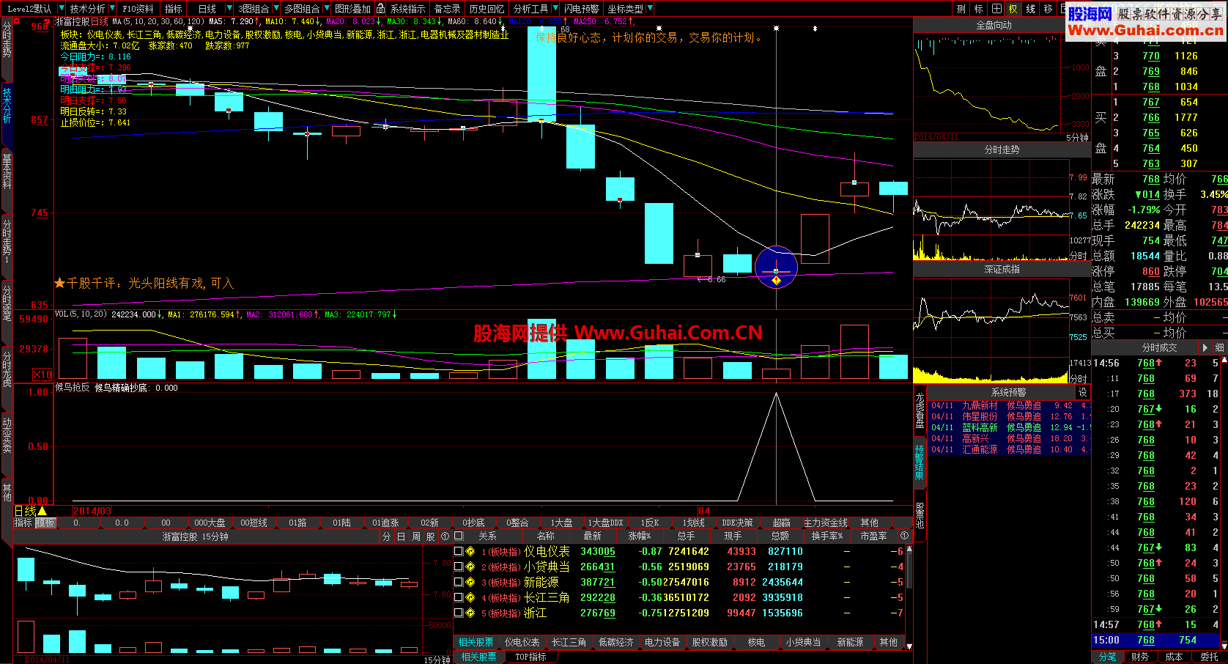This screenshot has height=664, width=1228.
Task: Click the yellow diamond icon in 浙江 row
Action: coord(470,613)
